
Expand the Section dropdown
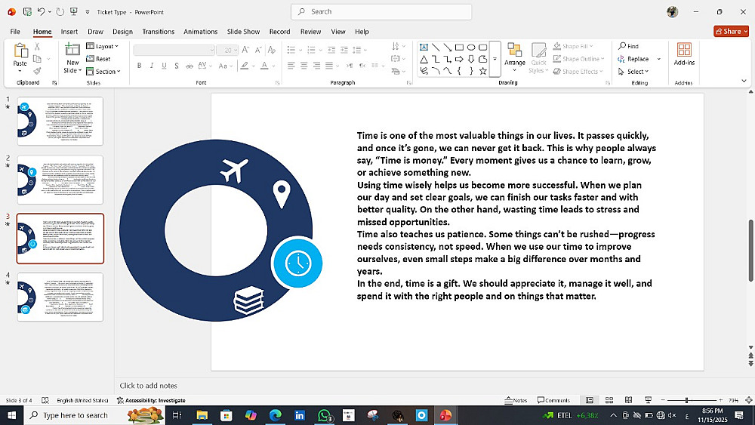[x=103, y=71]
